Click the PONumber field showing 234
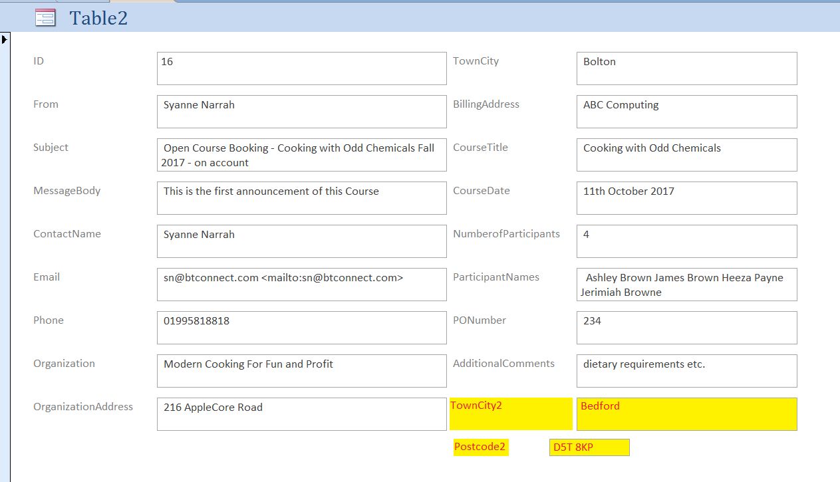Image resolution: width=840 pixels, height=482 pixels. click(x=687, y=328)
